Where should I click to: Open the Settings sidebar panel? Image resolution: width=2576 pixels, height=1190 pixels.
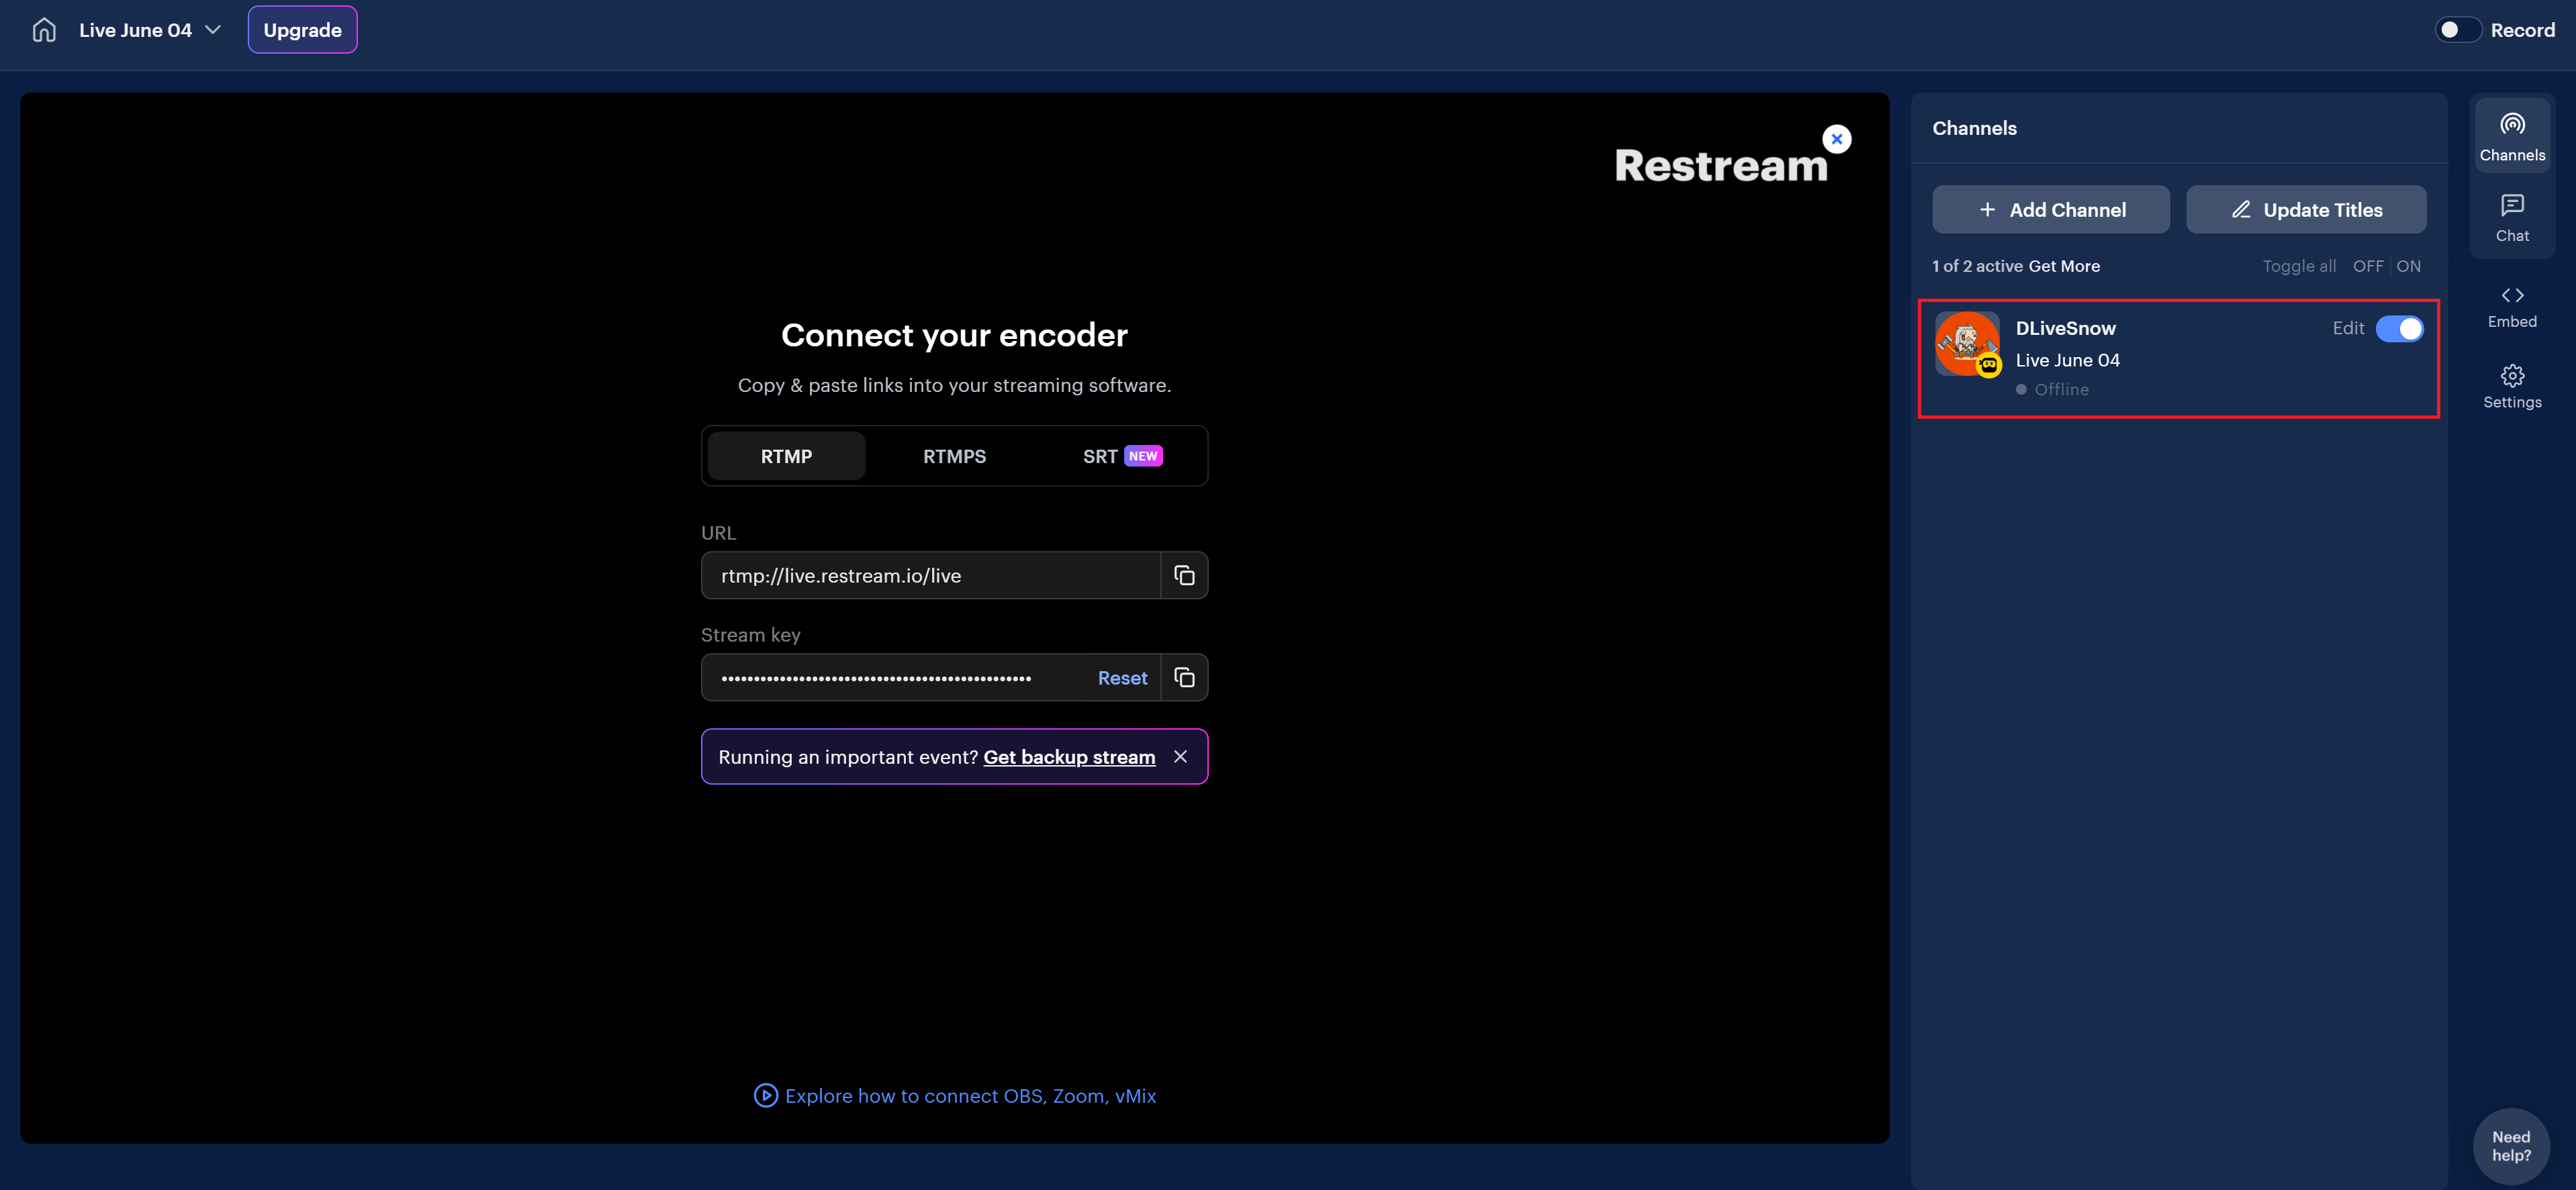2511,387
